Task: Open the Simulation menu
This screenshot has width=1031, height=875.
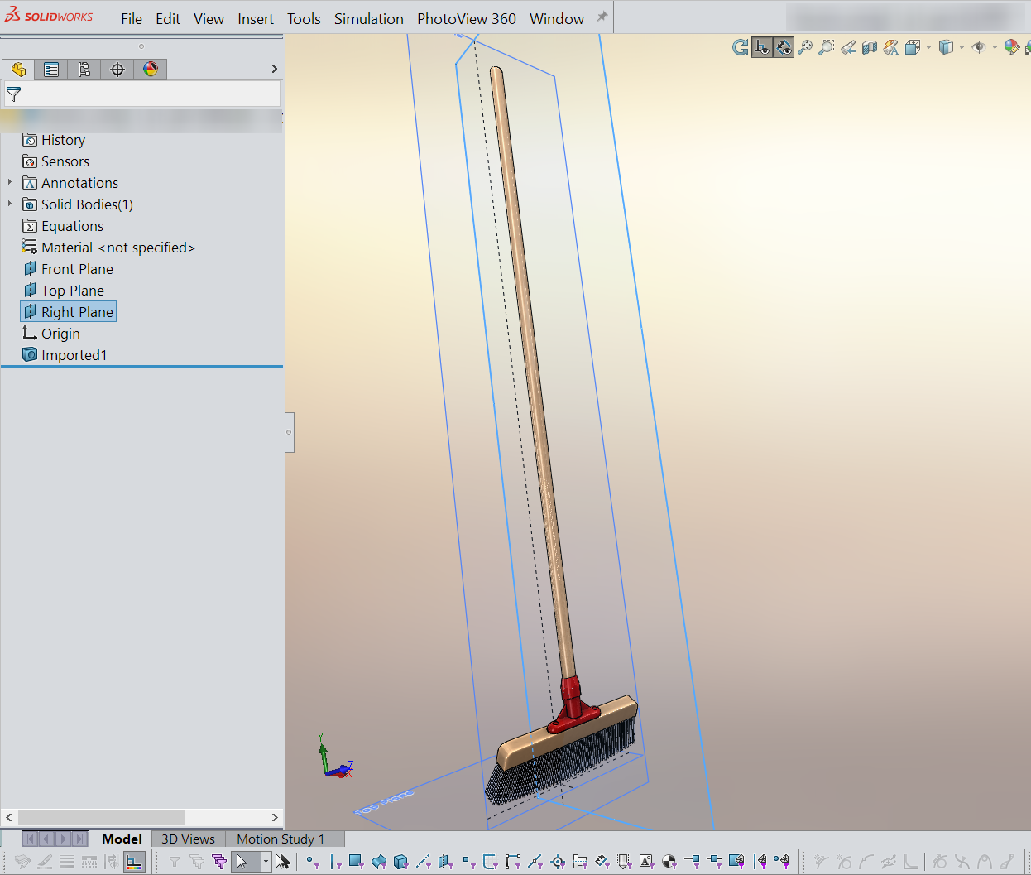Action: coord(369,18)
